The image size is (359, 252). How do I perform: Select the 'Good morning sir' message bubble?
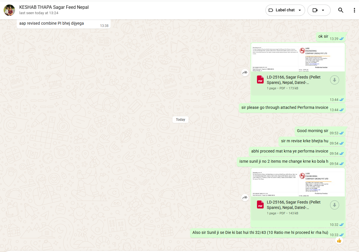(x=312, y=131)
